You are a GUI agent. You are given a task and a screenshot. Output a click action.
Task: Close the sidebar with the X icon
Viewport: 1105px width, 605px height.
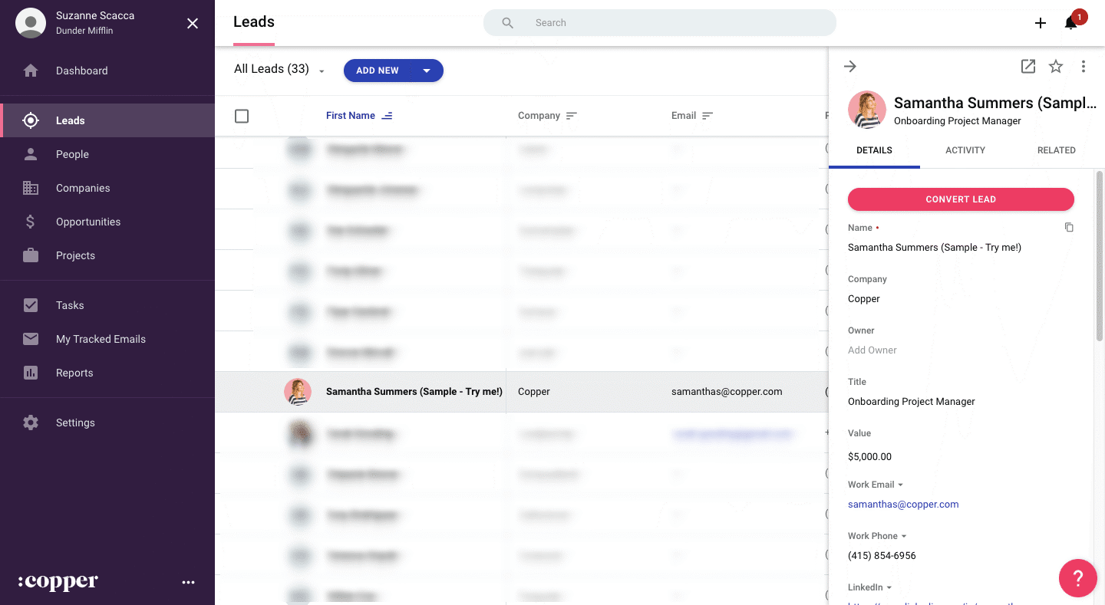coord(193,24)
